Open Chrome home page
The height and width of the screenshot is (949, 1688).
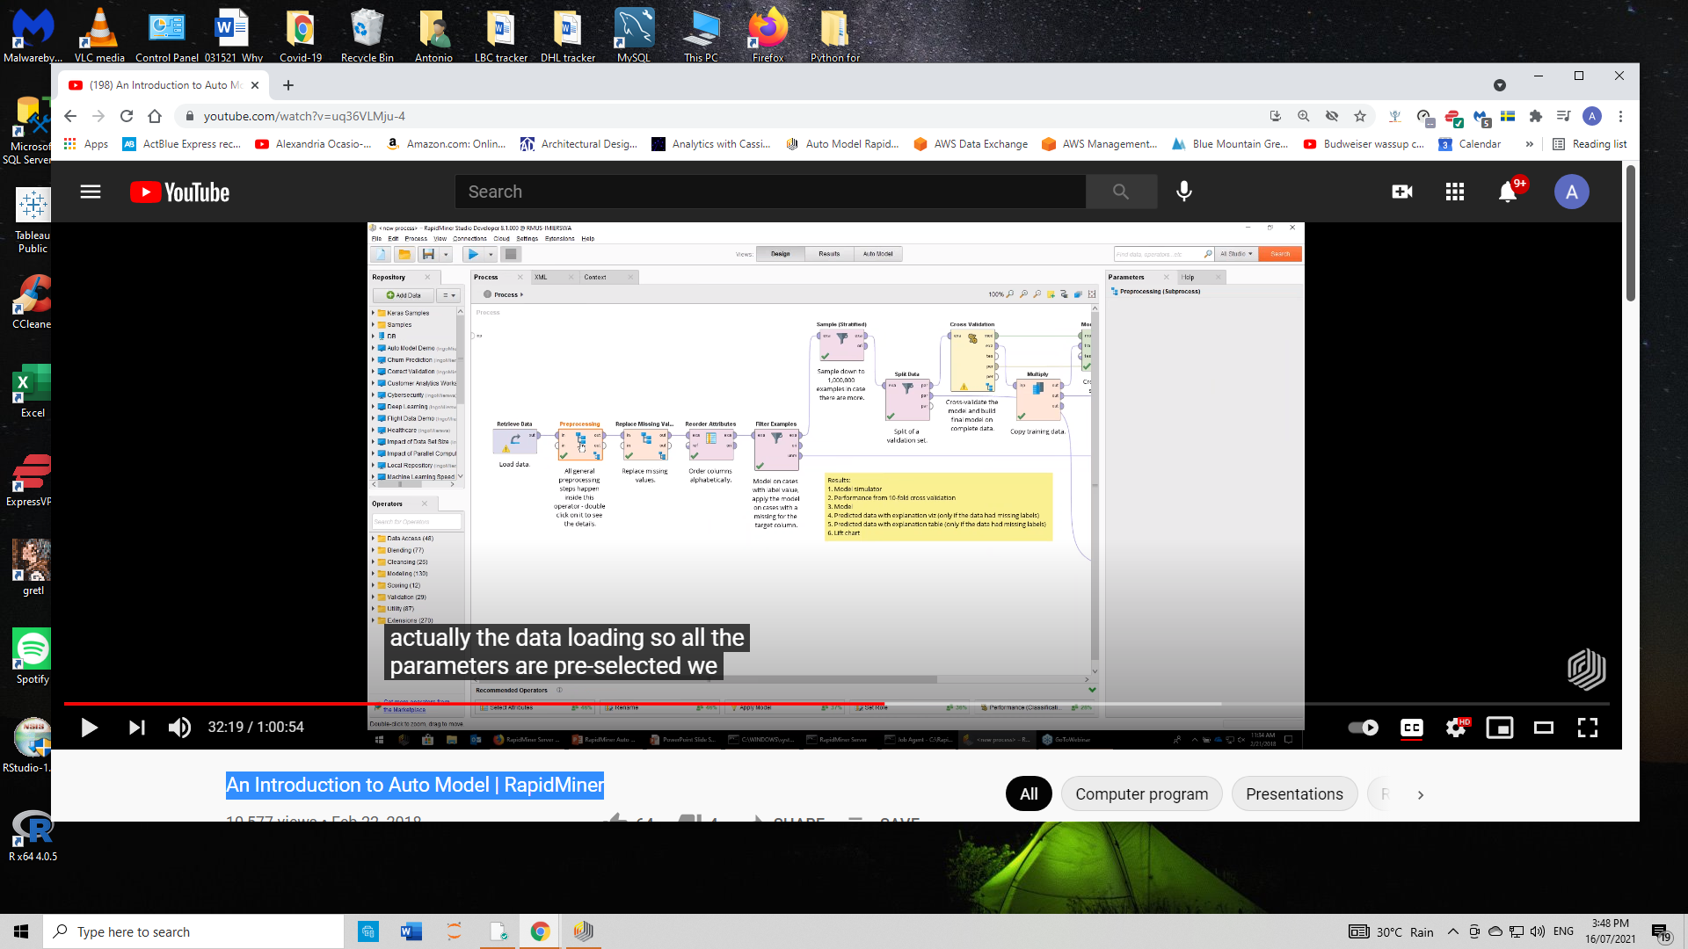pyautogui.click(x=155, y=116)
